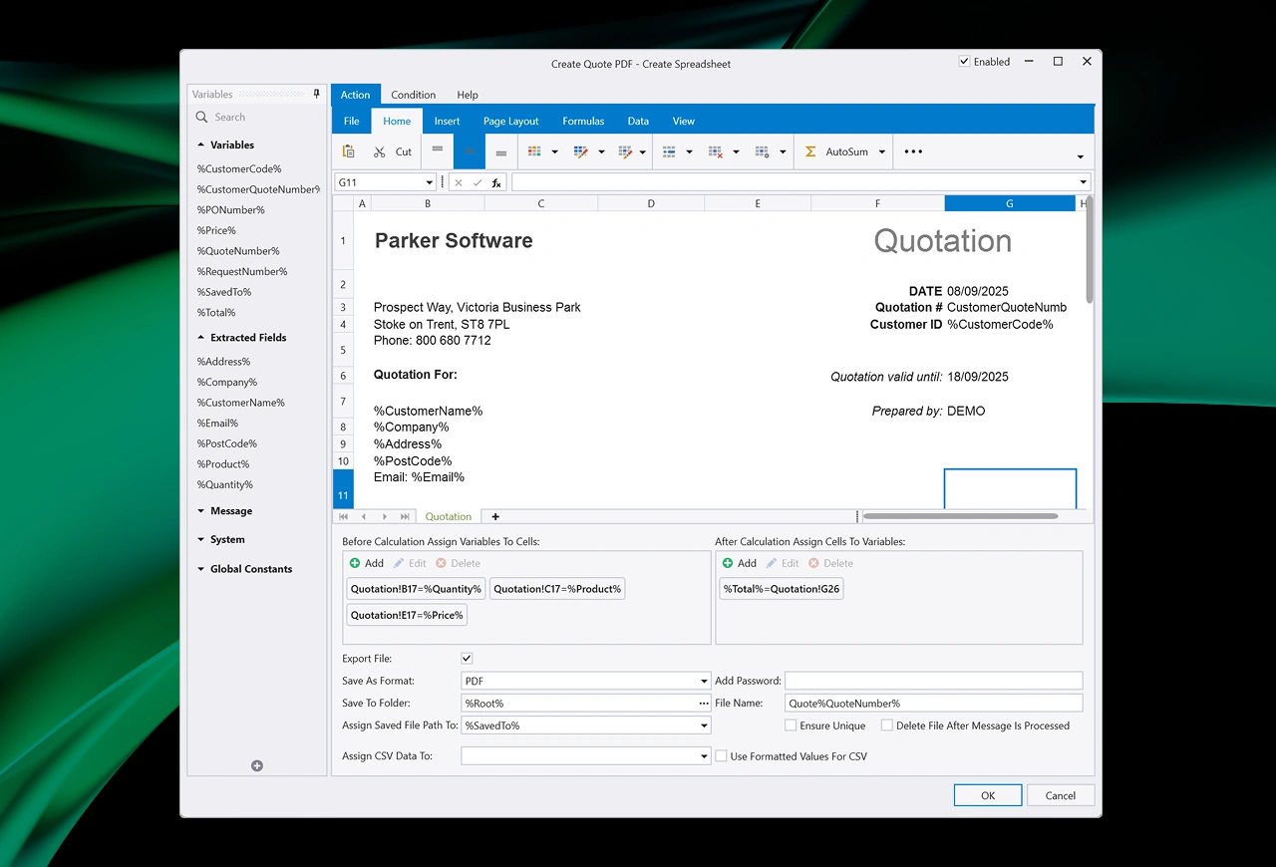This screenshot has width=1276, height=867.
Task: Toggle the Enabled checkbox
Action: [964, 62]
